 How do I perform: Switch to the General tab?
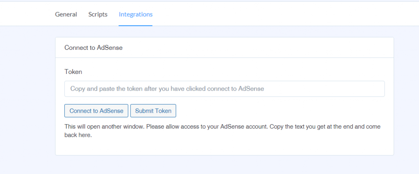(66, 14)
